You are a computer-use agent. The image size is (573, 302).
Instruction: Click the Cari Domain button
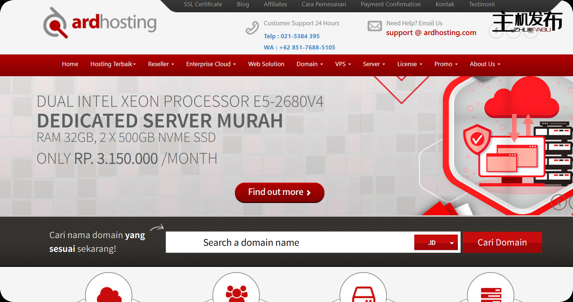(x=502, y=242)
